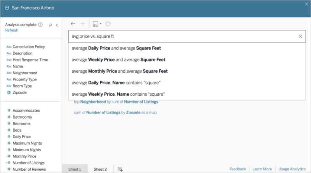Add a new sheet with plus icon
311x173 pixels.
point(120,169)
